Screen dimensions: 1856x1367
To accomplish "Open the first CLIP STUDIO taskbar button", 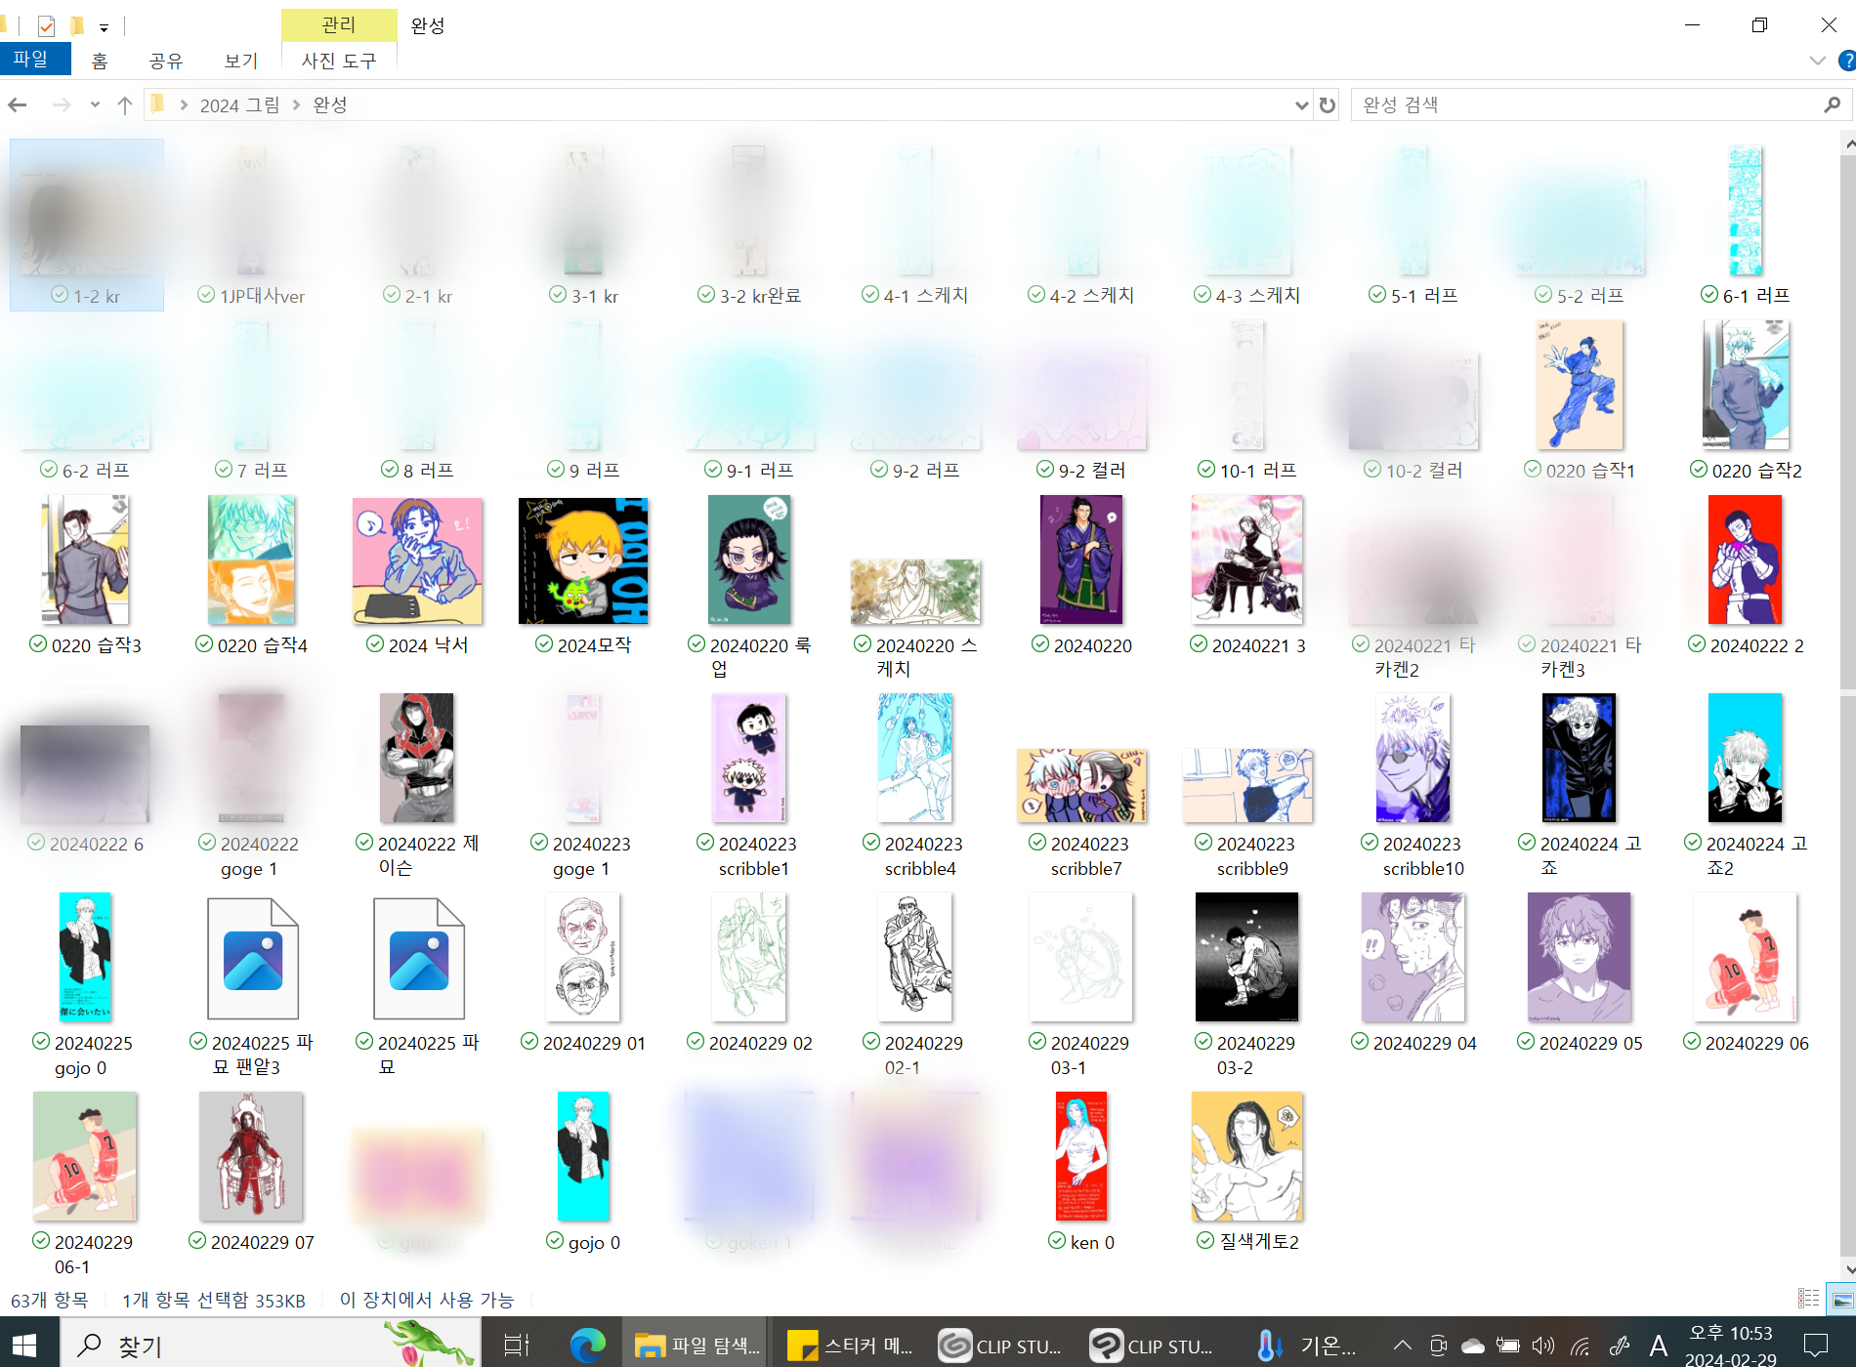I will tap(999, 1346).
